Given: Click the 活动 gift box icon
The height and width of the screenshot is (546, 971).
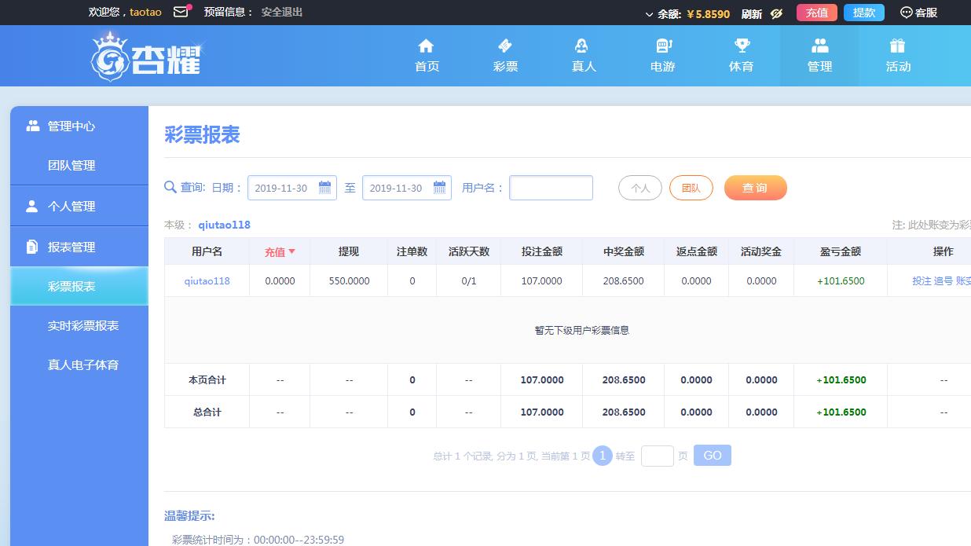Looking at the screenshot, I should [898, 46].
